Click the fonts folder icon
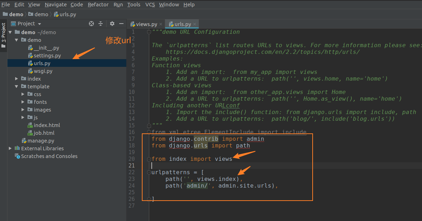 pyautogui.click(x=30, y=102)
